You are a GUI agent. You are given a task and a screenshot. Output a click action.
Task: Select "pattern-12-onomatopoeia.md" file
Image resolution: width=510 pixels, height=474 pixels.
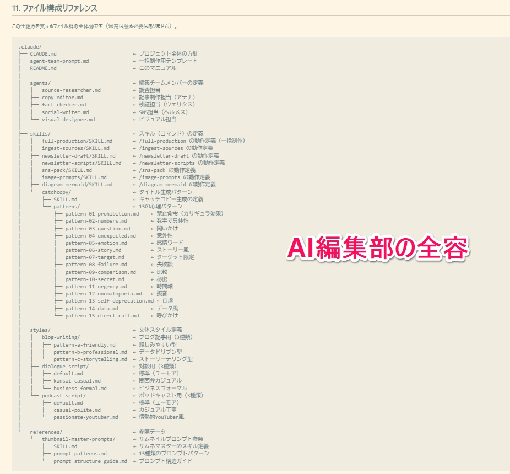click(104, 294)
